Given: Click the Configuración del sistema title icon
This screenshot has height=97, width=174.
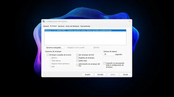Looking at the screenshot, I should [x=43, y=21].
